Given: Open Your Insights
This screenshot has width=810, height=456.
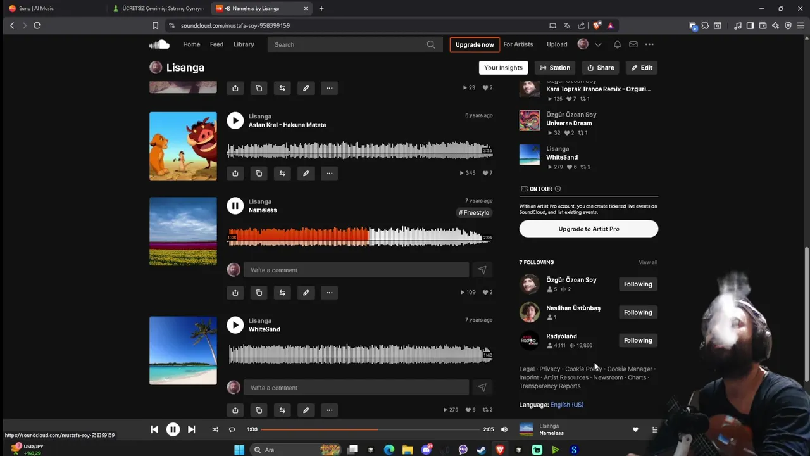Looking at the screenshot, I should pos(504,68).
